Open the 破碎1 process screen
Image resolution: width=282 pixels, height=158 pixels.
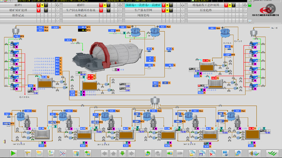pyautogui.click(x=18, y=5)
